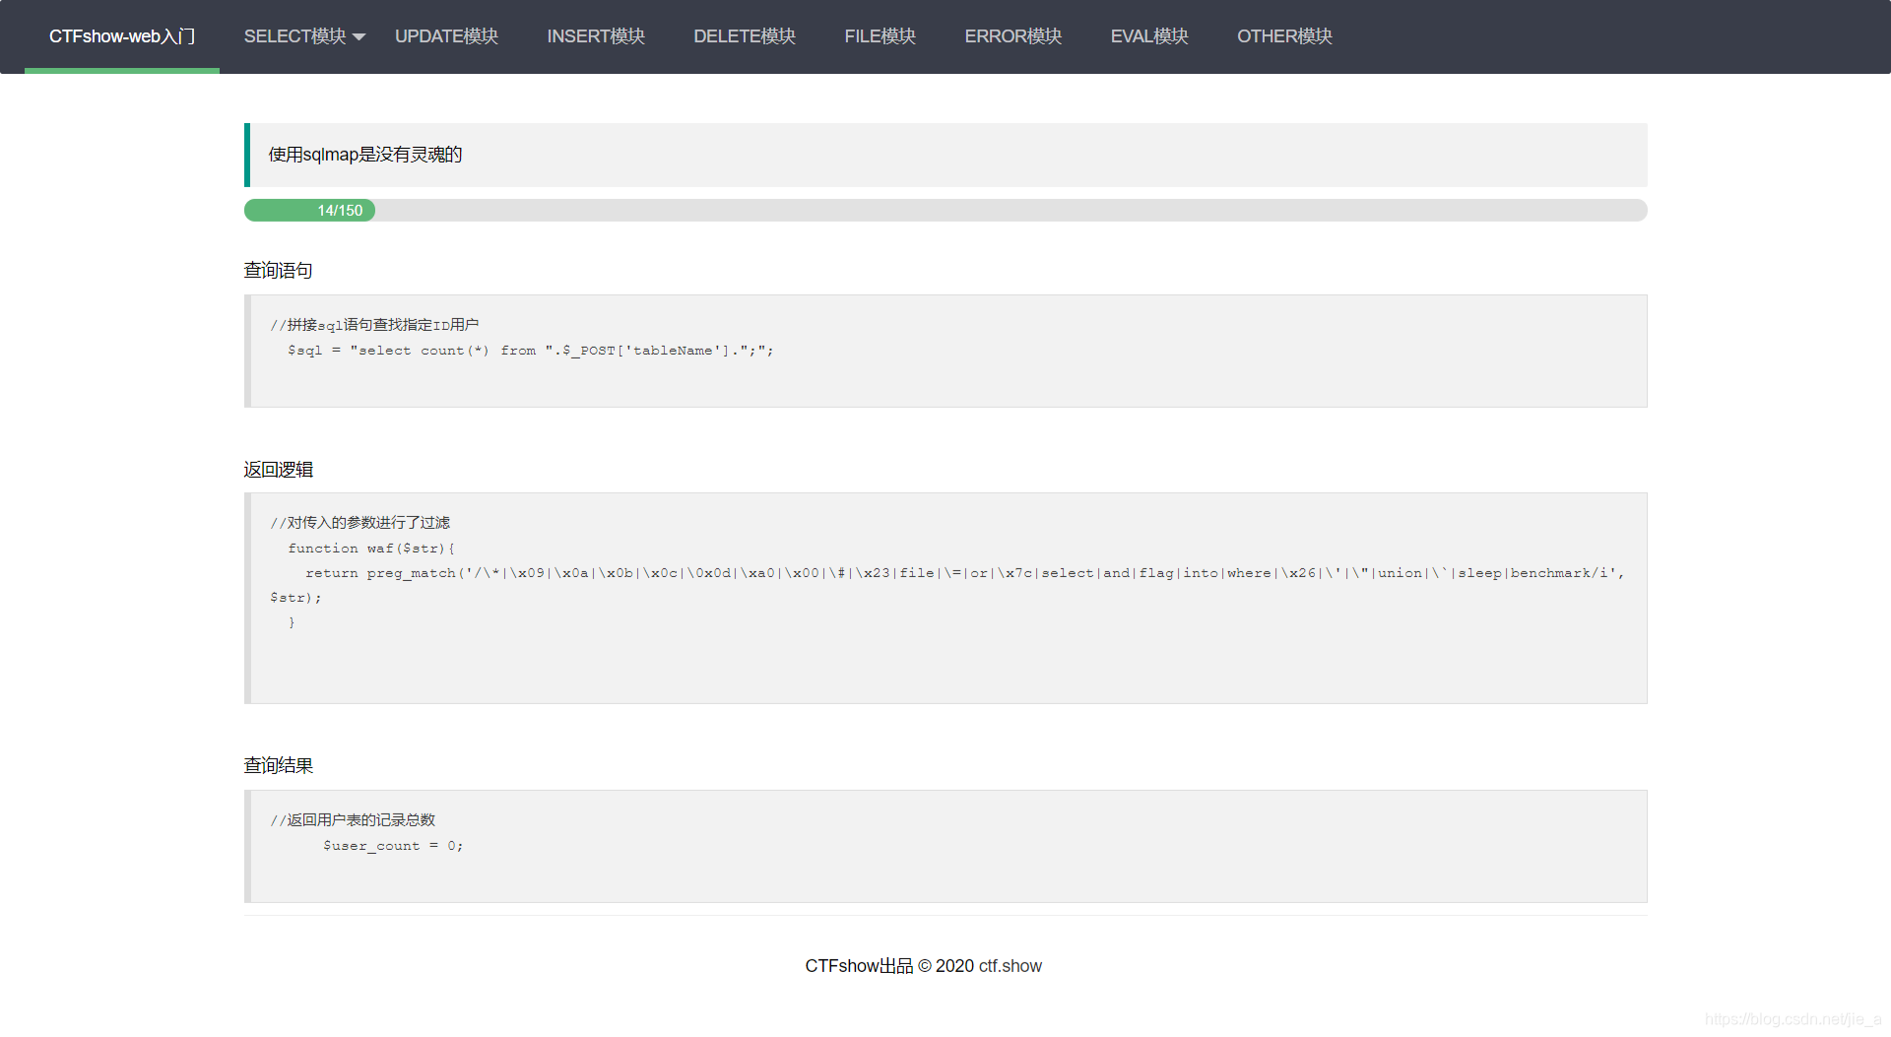Select the FILE模块 menu item
This screenshot has height=1037, width=1891.
(880, 36)
